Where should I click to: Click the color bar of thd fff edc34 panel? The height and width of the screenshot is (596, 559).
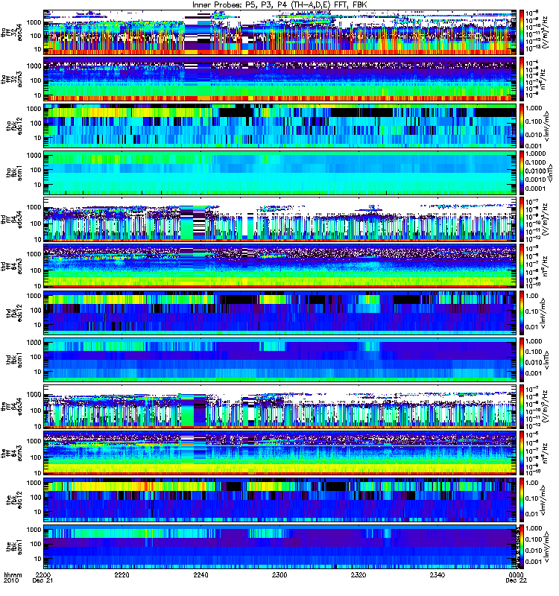point(522,219)
